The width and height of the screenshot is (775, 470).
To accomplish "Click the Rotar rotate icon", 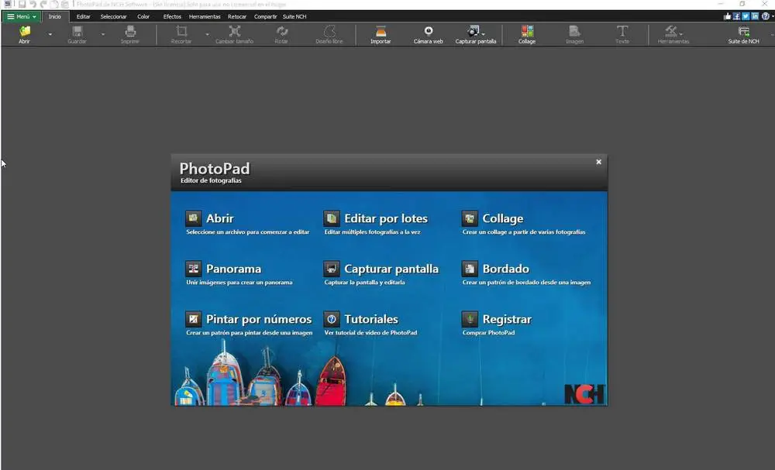I will [x=282, y=32].
